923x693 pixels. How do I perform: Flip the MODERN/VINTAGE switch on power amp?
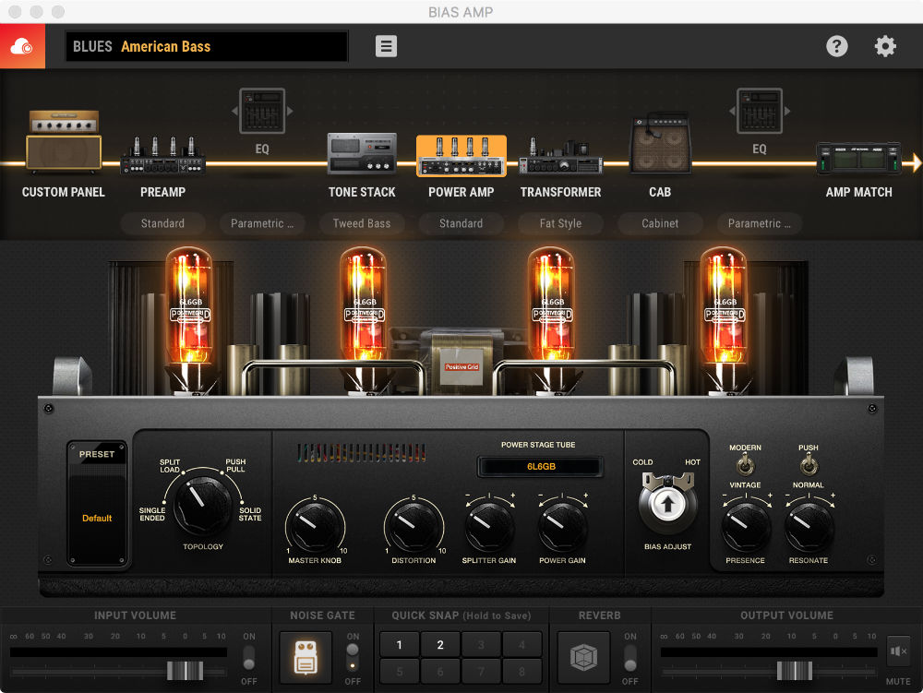[746, 464]
